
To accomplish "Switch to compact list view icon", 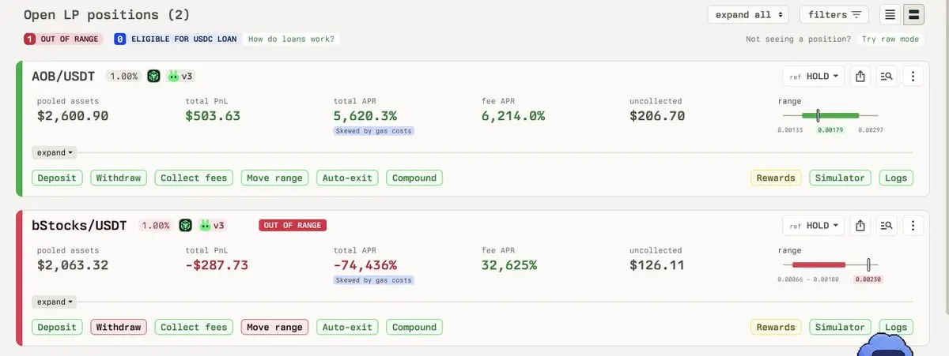I will click(x=890, y=14).
